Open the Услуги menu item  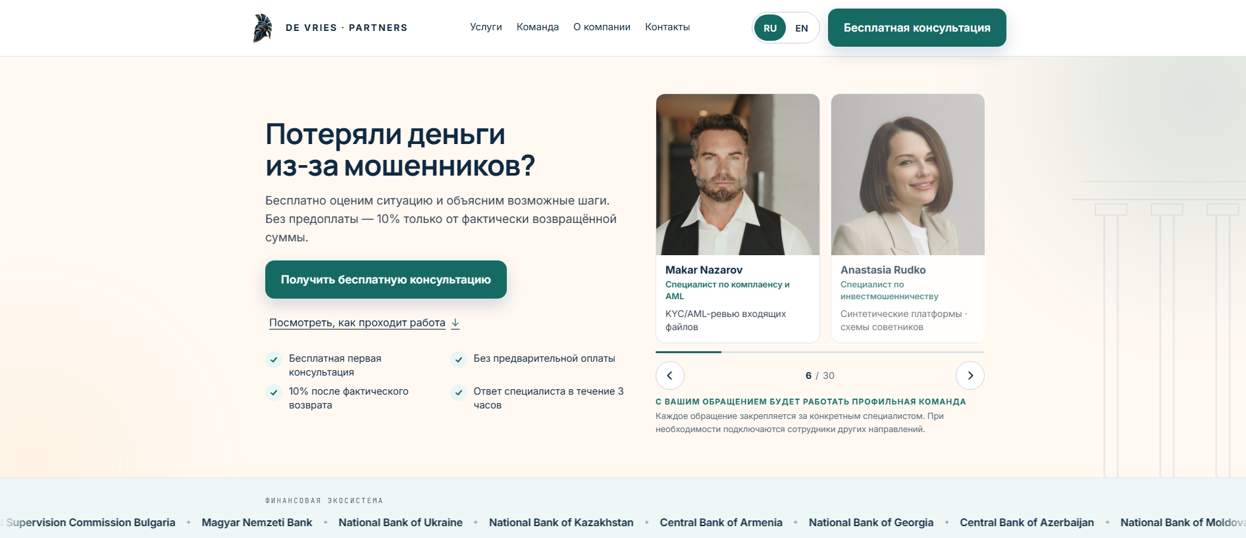point(486,27)
